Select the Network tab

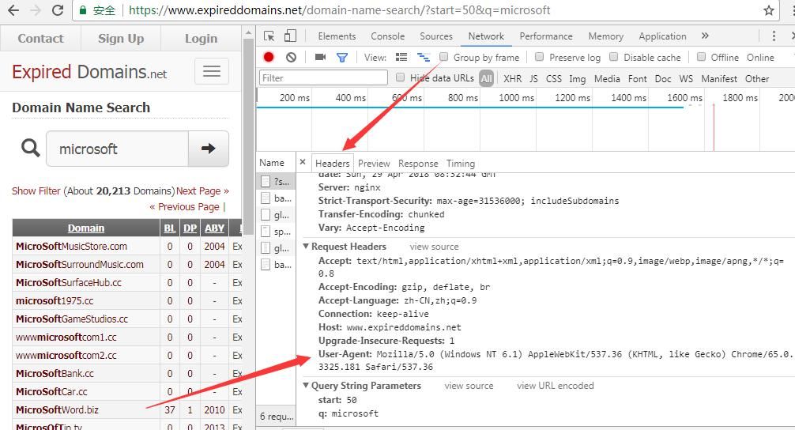click(x=486, y=36)
